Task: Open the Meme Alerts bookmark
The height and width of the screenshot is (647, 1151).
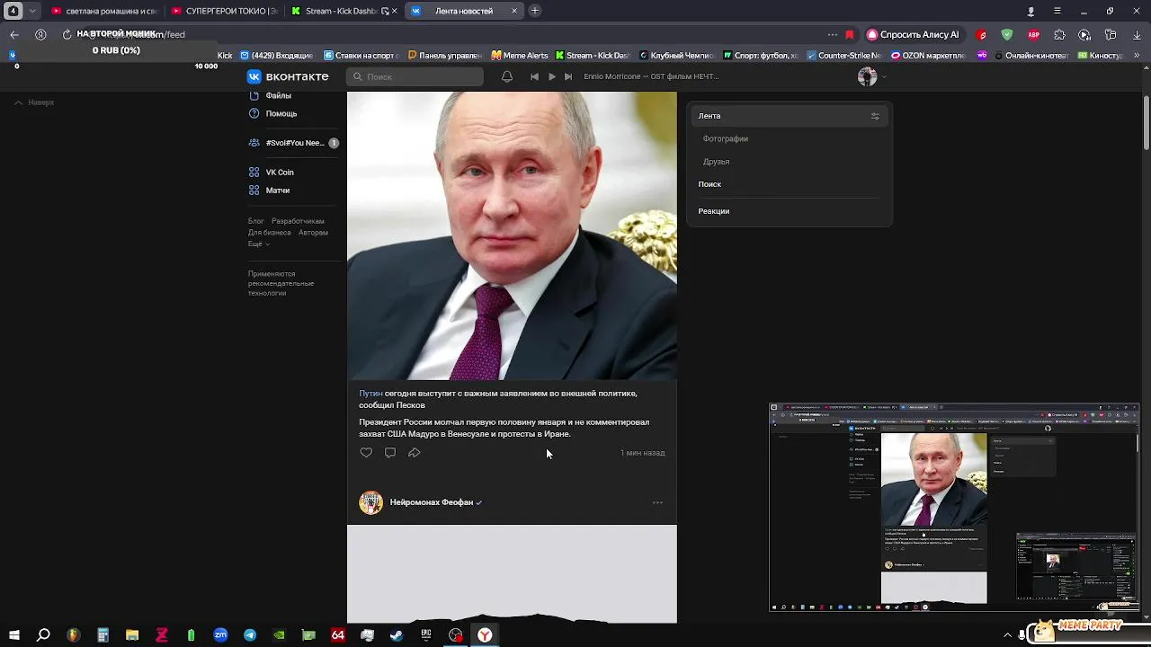Action: (520, 55)
